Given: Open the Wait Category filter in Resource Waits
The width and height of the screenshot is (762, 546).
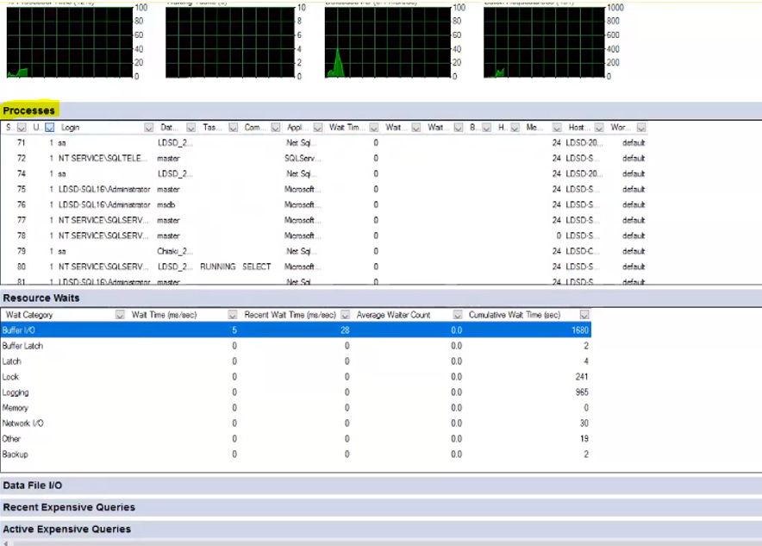Looking at the screenshot, I should [x=117, y=315].
